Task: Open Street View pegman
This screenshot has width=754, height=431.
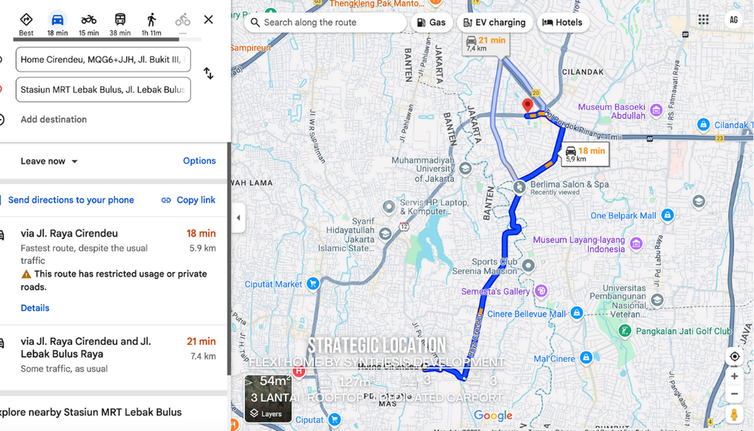Action: coord(734,415)
